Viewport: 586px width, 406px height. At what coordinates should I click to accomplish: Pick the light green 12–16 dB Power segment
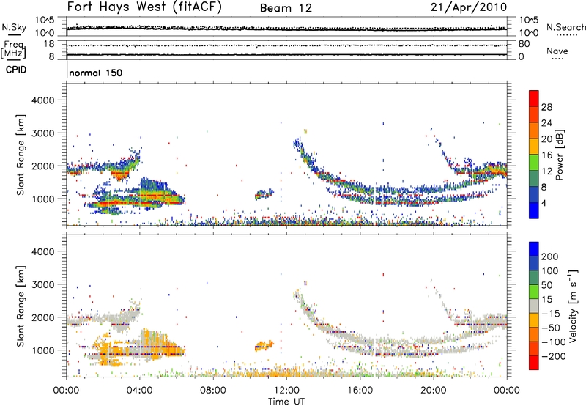[x=534, y=163]
